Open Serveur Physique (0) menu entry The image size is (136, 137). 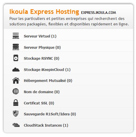(42, 48)
